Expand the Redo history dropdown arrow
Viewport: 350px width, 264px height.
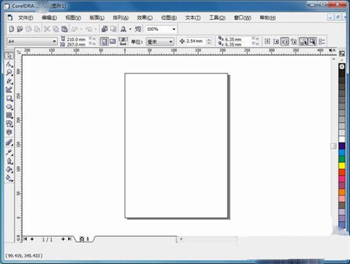point(95,29)
